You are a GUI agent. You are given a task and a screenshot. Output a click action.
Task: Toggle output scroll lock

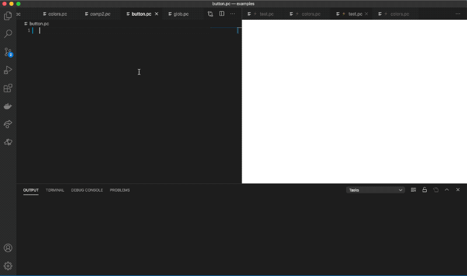tap(425, 190)
